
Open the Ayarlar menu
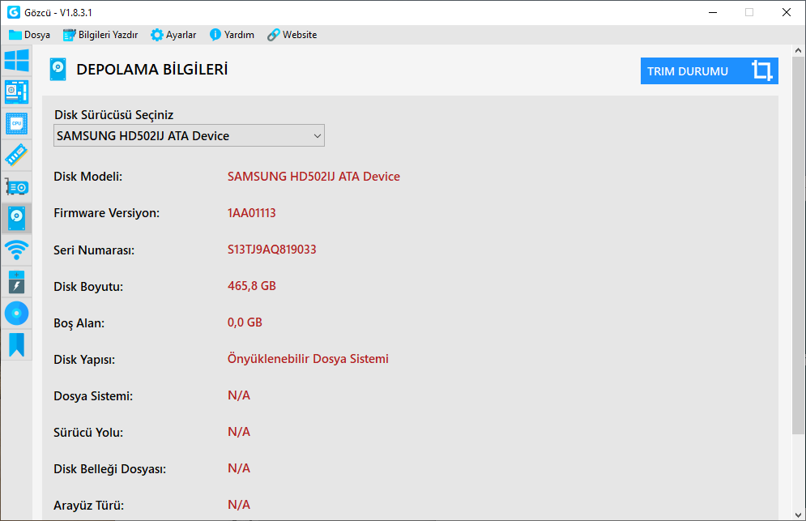pyautogui.click(x=173, y=35)
